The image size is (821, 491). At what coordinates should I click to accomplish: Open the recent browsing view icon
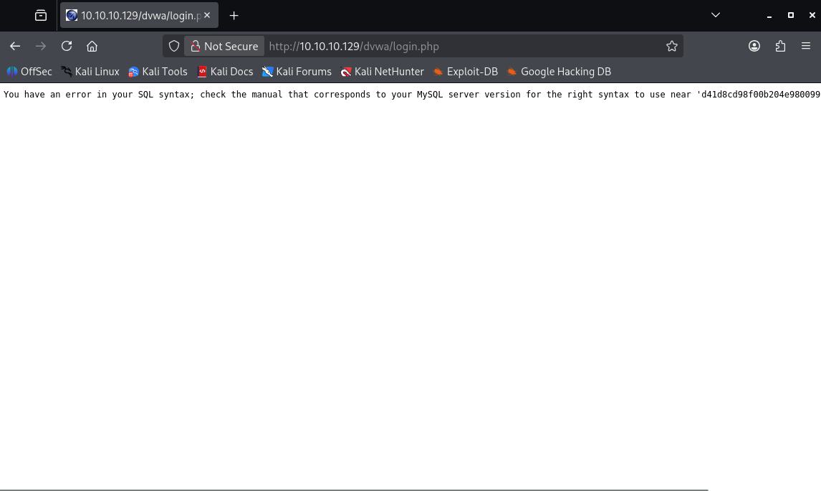click(x=41, y=15)
